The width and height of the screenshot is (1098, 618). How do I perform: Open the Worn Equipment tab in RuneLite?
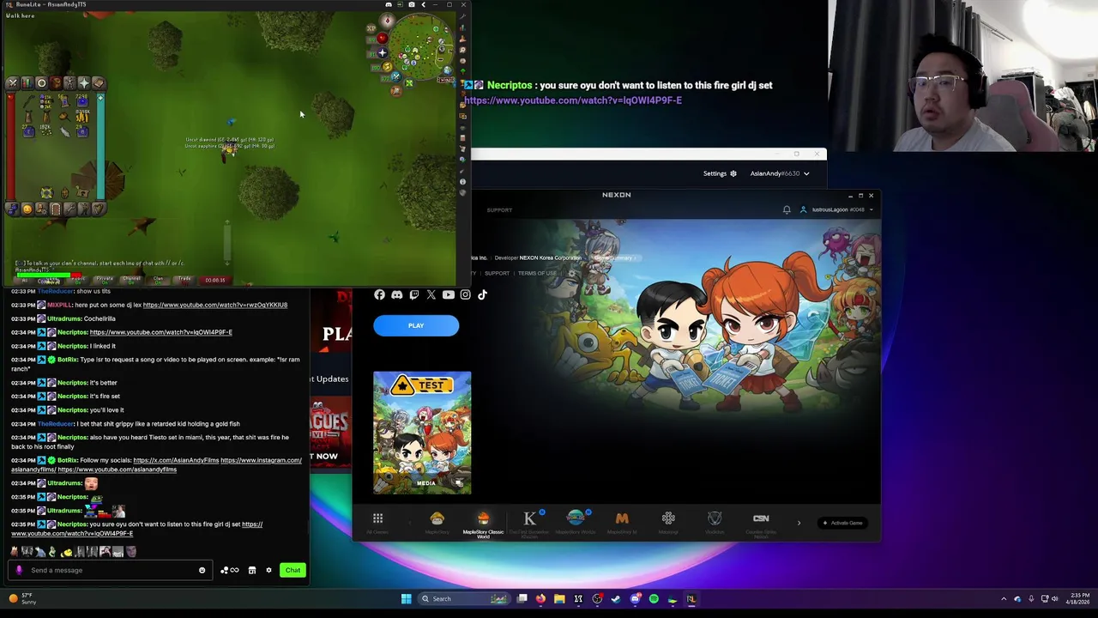tap(69, 83)
